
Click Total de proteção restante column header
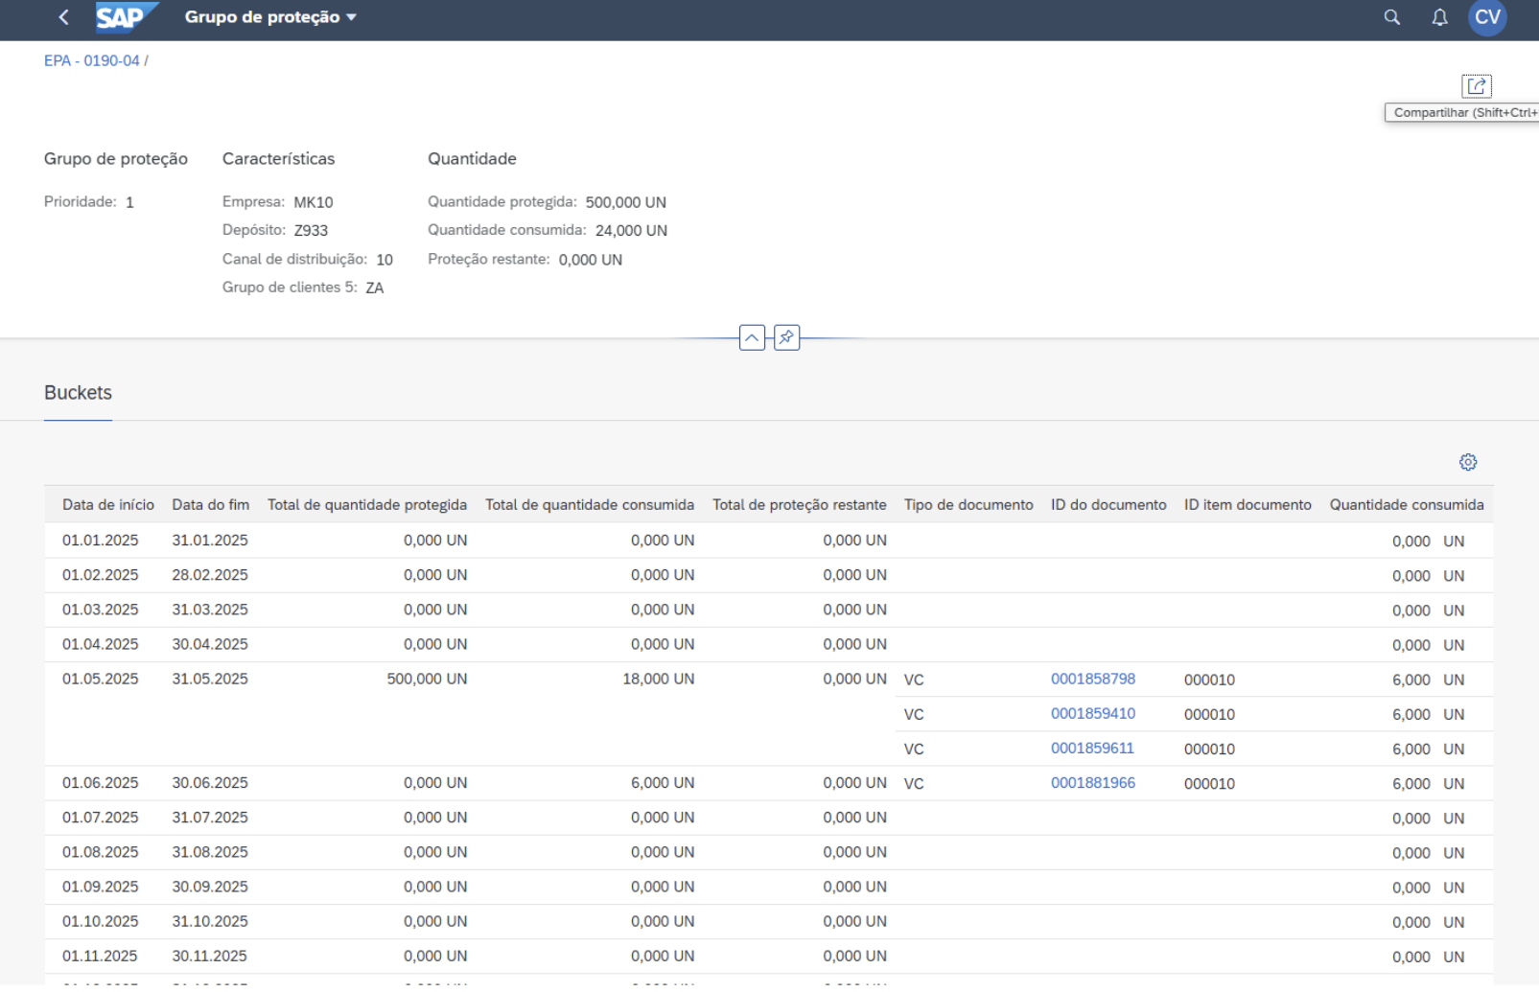[x=800, y=504]
